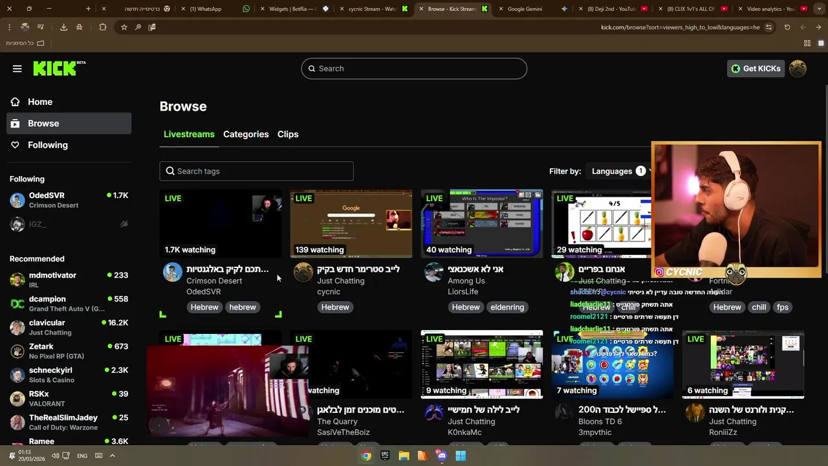Open Epic Games Launcher from the taskbar
The width and height of the screenshot is (828, 466).
(385, 456)
